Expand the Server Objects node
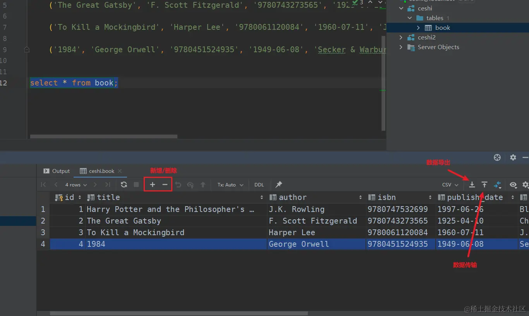Image resolution: width=529 pixels, height=316 pixels. tap(401, 47)
